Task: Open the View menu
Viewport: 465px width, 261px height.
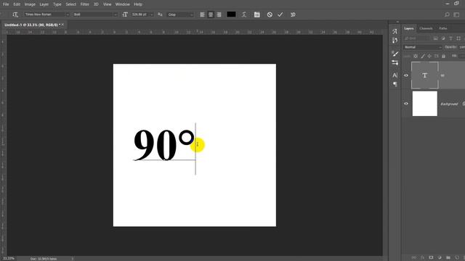Action: click(107, 4)
